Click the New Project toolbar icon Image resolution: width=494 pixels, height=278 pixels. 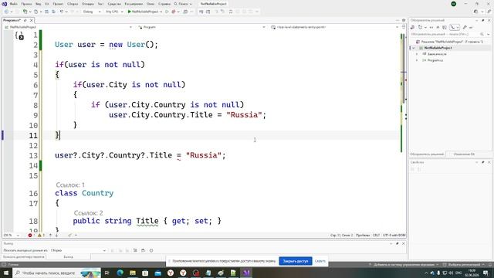pos(25,12)
